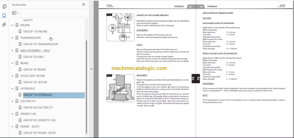The image size is (294, 138).
Task: Collapse the HYDRAULIC bookmark group
Action: coord(13,88)
